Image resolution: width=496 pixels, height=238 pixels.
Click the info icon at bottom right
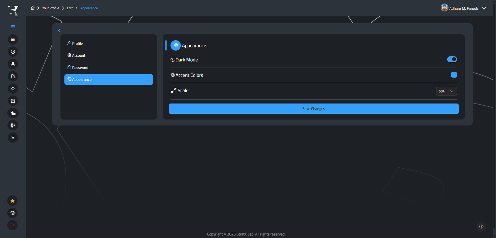click(x=481, y=227)
